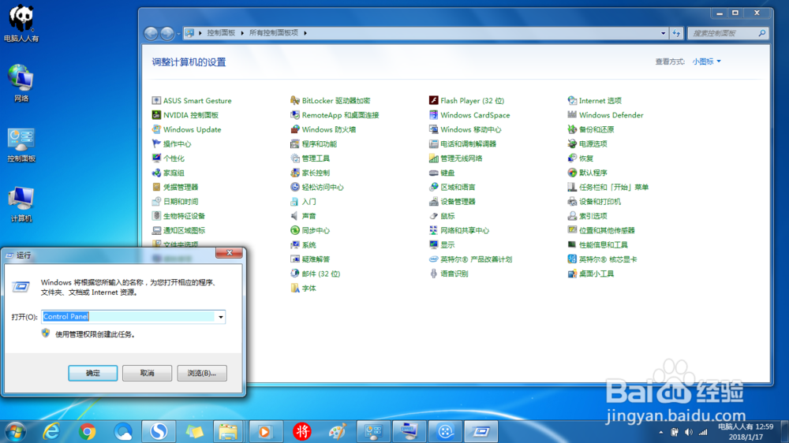This screenshot has height=443, width=789.
Task: Open 操作中心 flag icon
Action: [156, 143]
